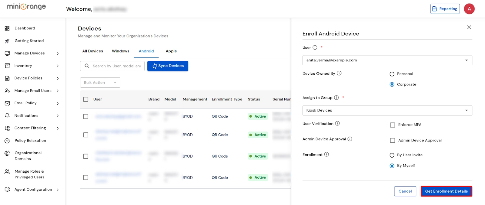Click the Notifications bell icon

7,116
